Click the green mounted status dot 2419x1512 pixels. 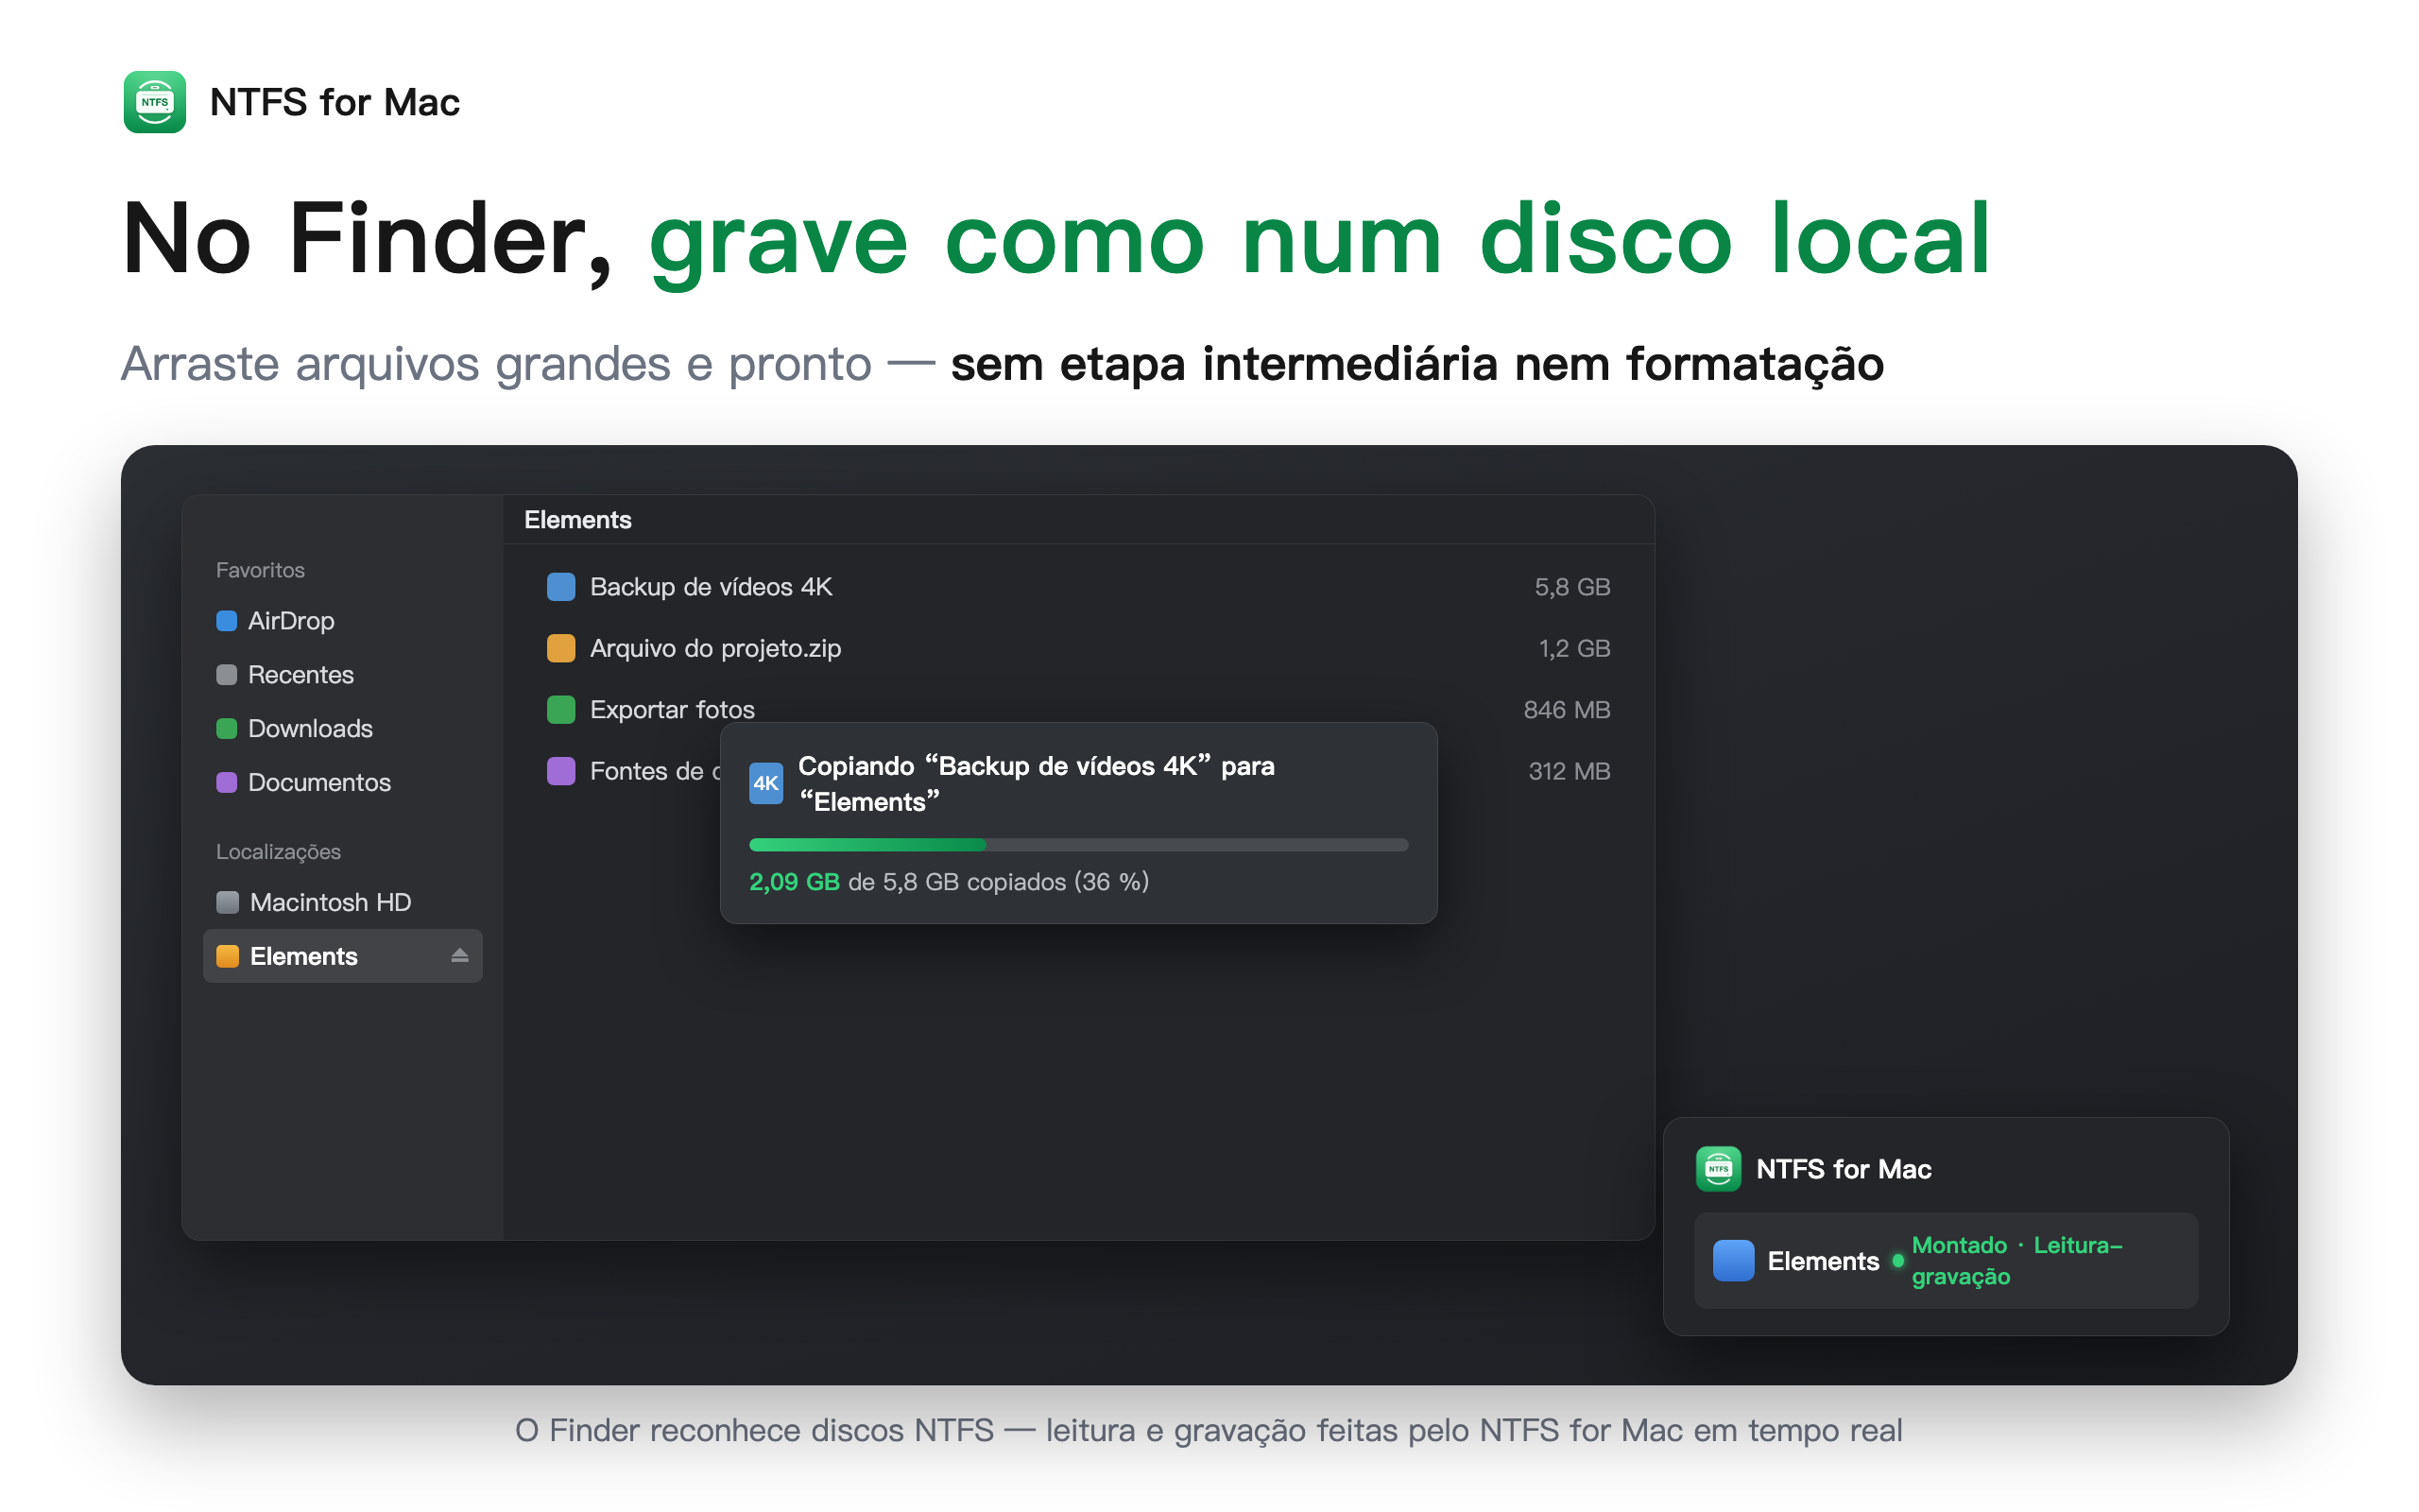[1897, 1261]
